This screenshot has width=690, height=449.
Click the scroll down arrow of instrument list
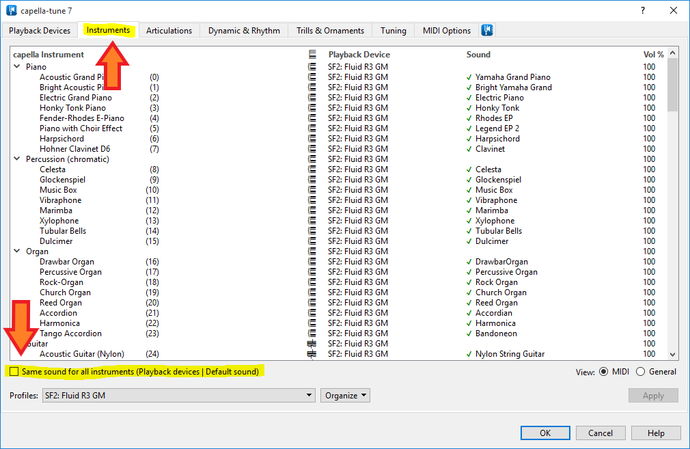pyautogui.click(x=672, y=355)
